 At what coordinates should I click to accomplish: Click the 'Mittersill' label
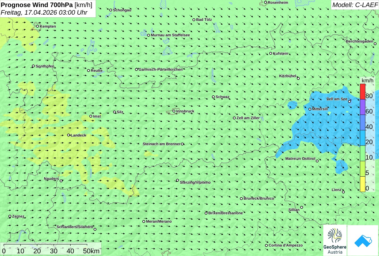tap(320, 109)
